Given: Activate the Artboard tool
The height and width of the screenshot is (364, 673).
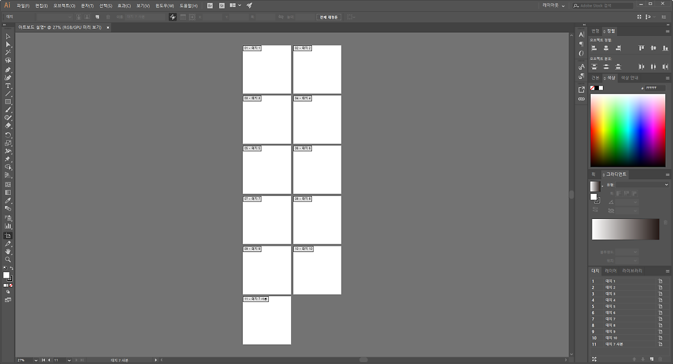Looking at the screenshot, I should [x=8, y=236].
